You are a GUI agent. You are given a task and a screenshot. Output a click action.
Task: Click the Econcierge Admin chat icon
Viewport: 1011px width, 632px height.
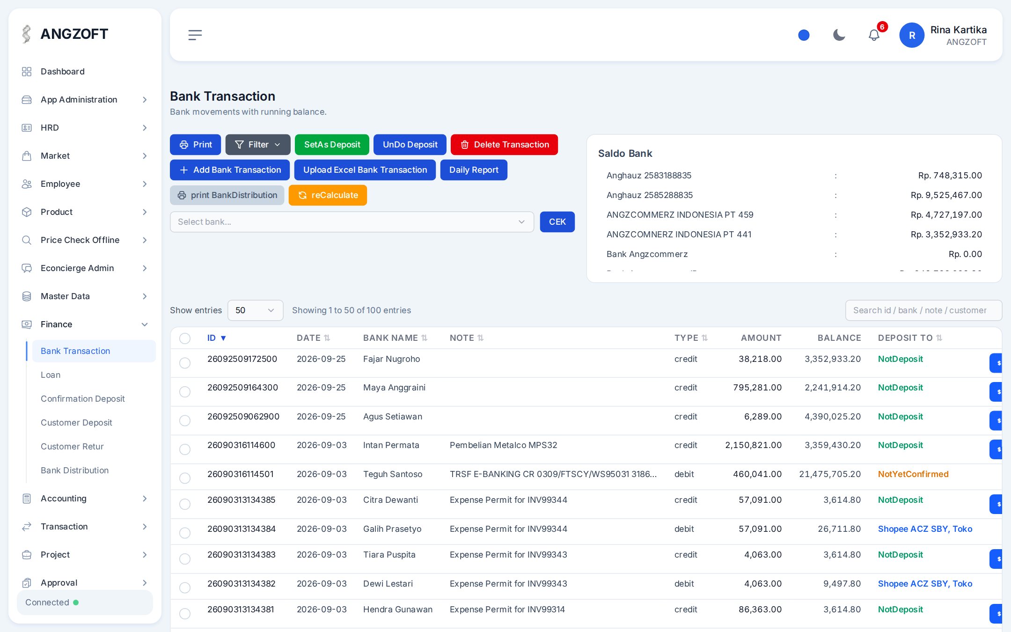[27, 268]
